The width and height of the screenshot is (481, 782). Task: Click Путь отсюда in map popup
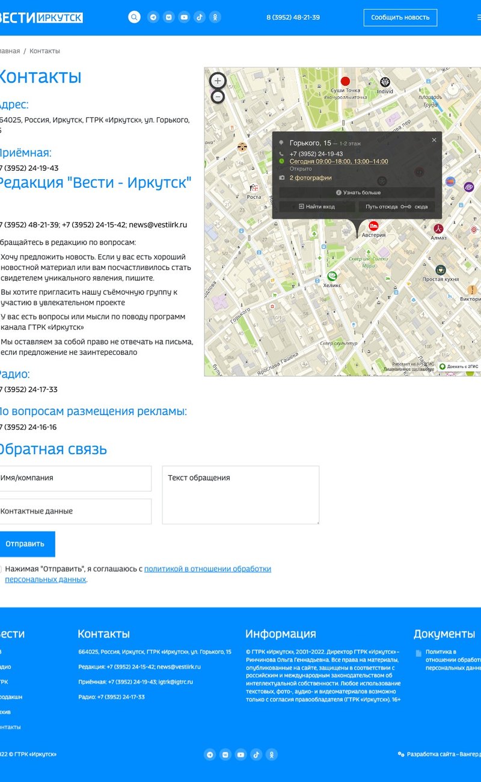tap(381, 206)
